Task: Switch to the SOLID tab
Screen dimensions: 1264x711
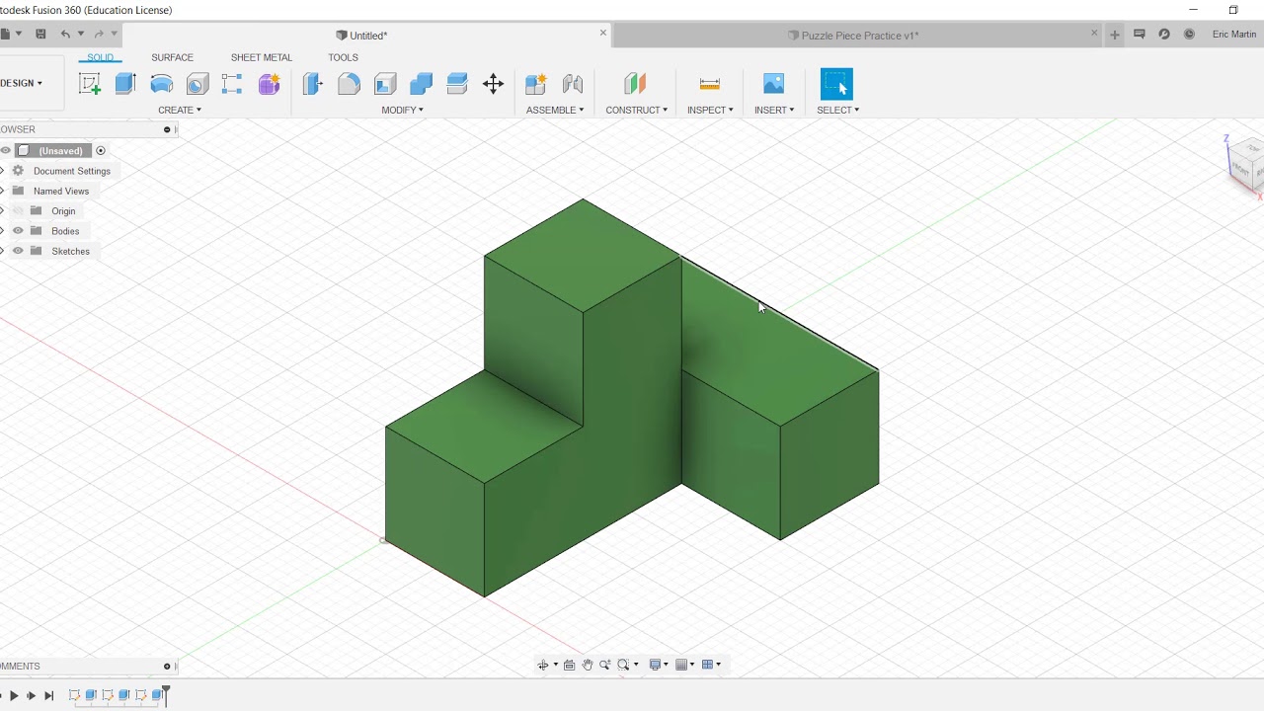Action: [x=101, y=57]
